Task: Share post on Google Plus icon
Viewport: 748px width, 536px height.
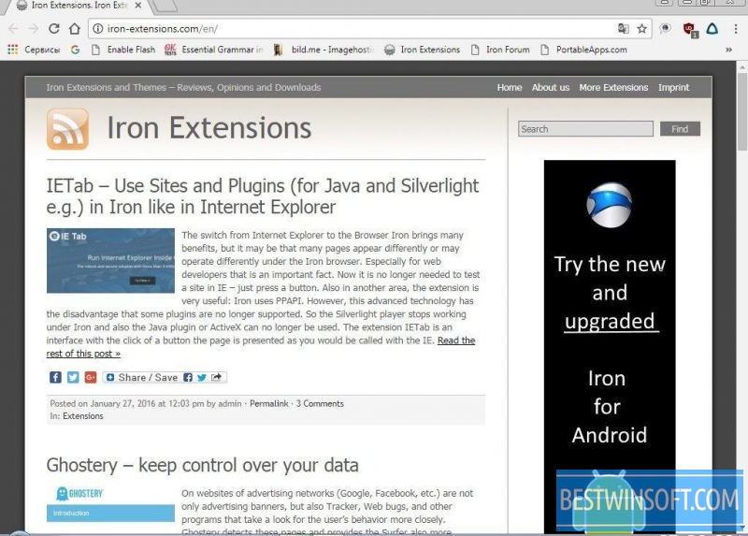Action: pos(91,378)
